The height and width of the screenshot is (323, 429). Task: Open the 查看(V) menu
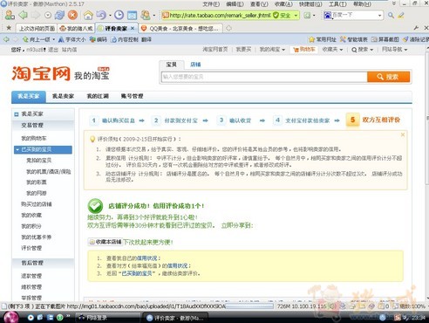point(259,3)
